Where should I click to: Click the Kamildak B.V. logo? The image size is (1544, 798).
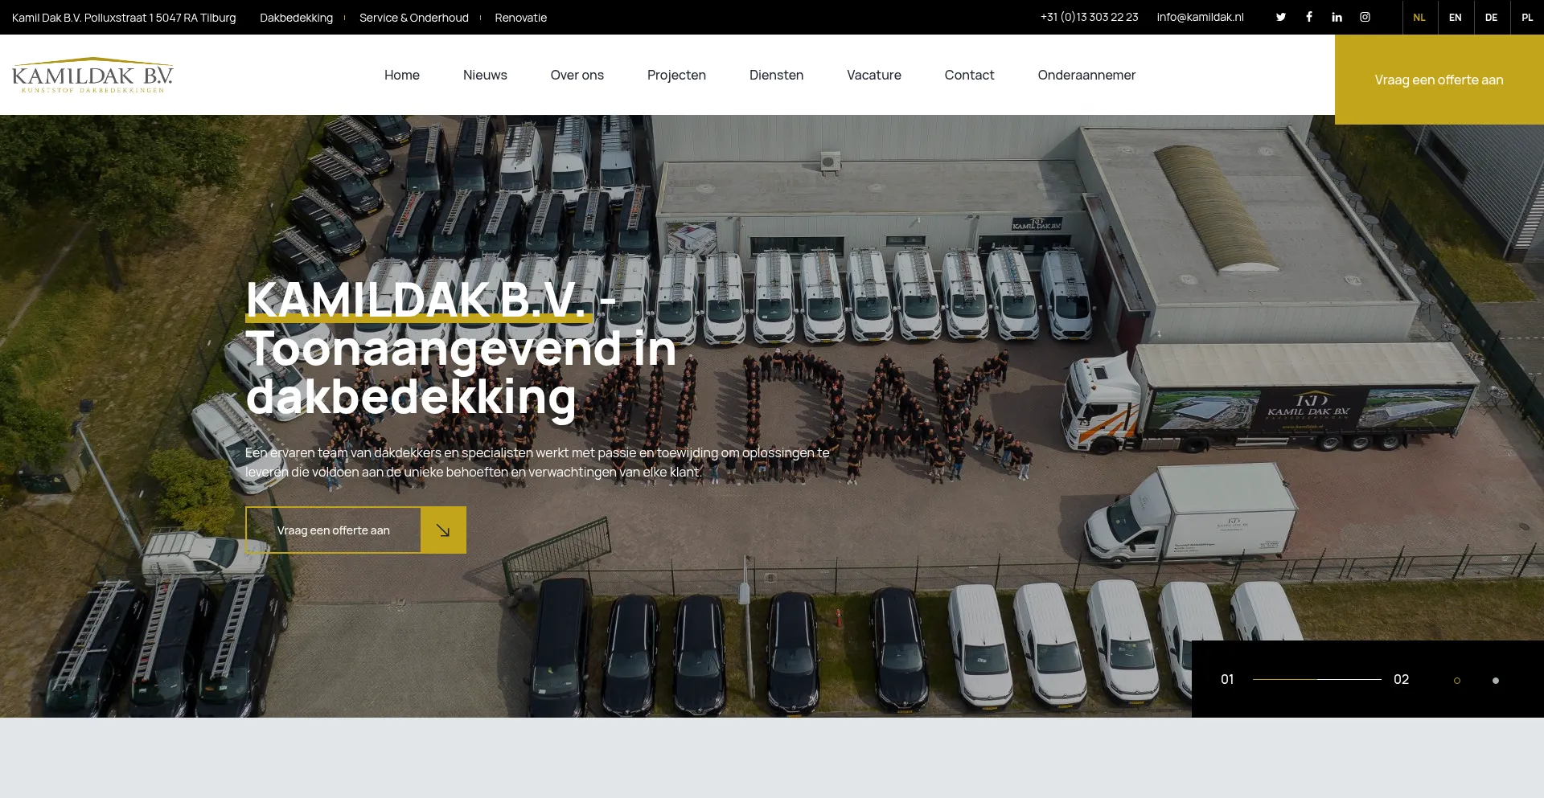click(92, 75)
